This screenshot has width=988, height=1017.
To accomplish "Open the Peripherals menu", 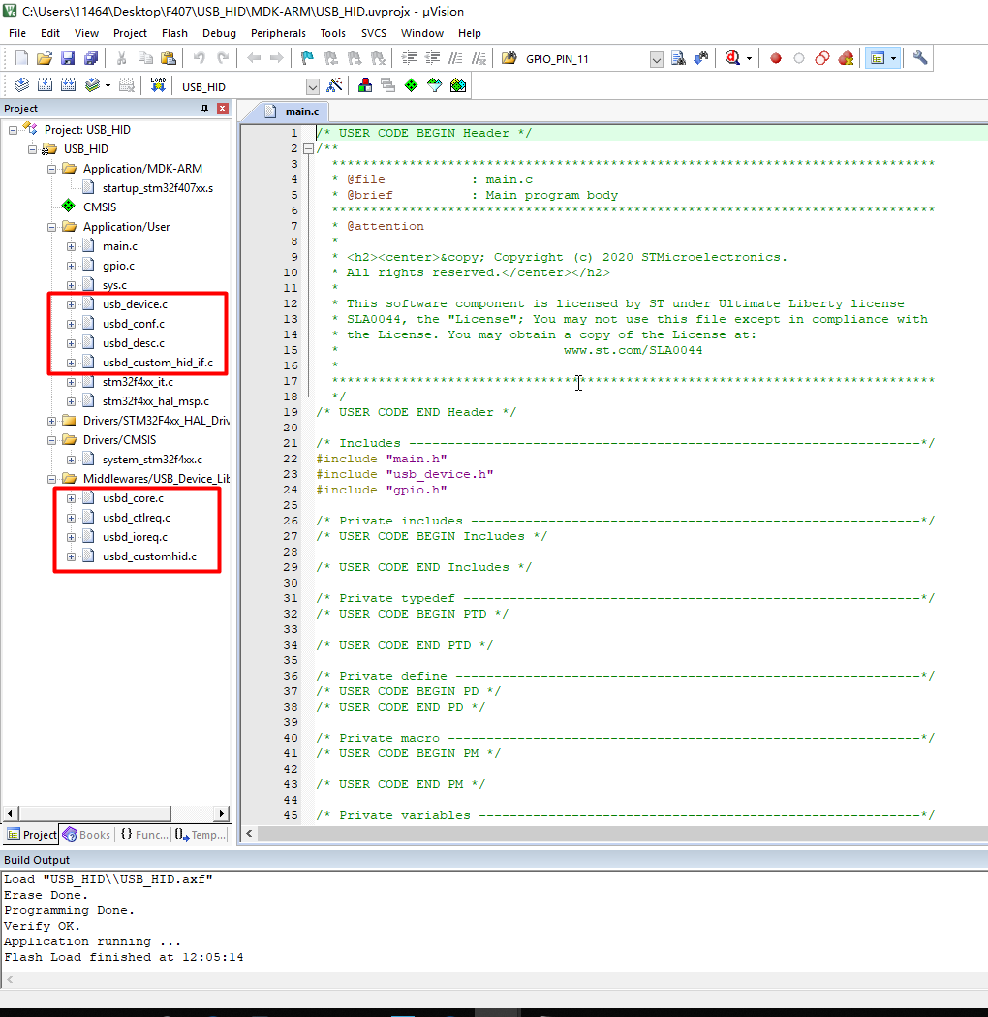I will pos(278,32).
